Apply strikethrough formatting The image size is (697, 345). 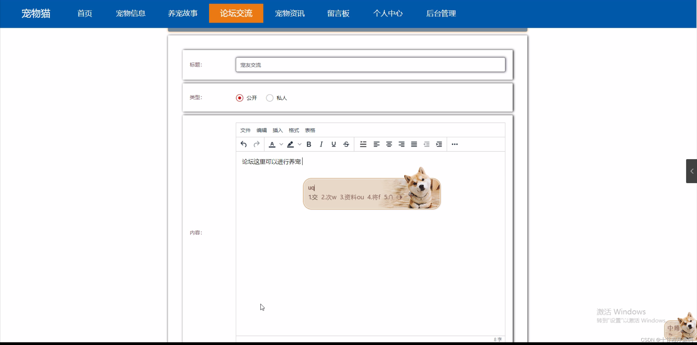(346, 144)
